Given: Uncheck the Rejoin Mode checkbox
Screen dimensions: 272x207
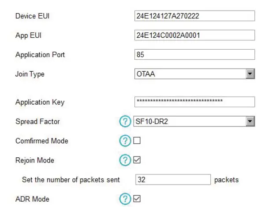Looking at the screenshot, I should tap(137, 160).
